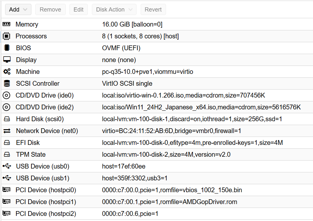313x221 pixels.
Task: Select the Win11_24H2_Japanese_x64.iso drive value
Action: pyautogui.click(x=201, y=107)
